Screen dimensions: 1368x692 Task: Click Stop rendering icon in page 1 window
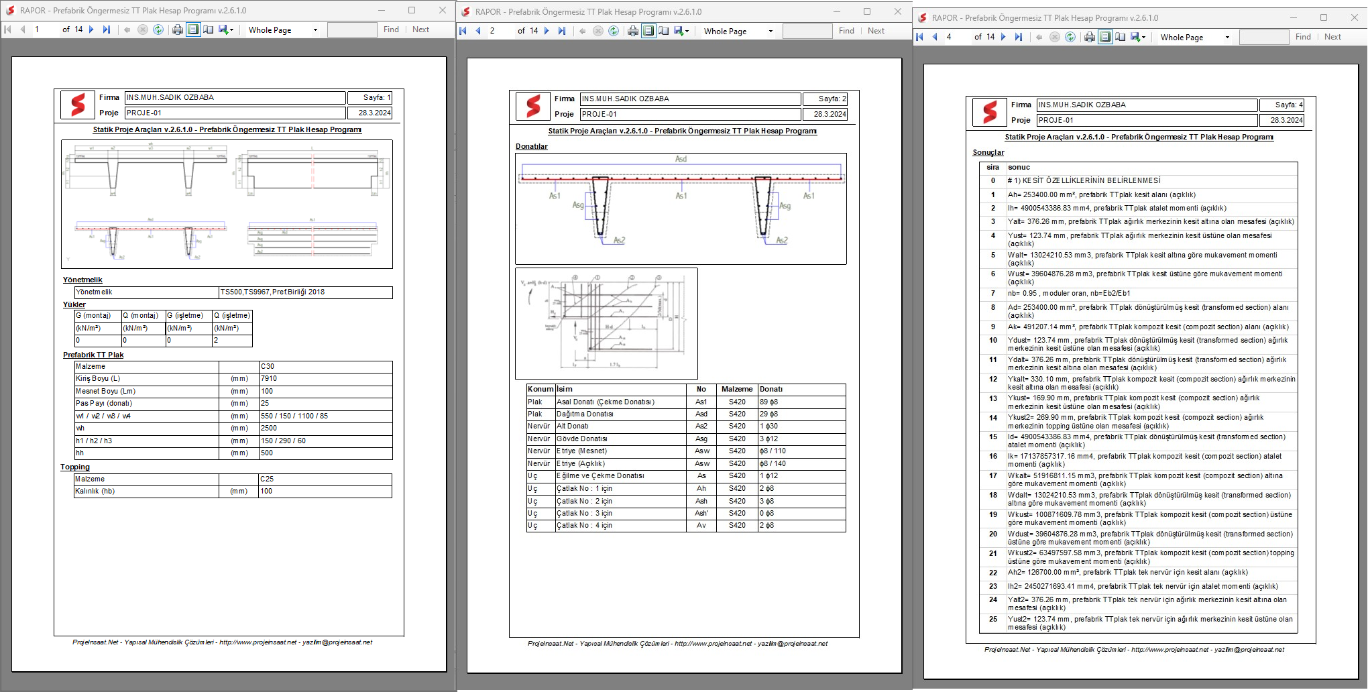[x=143, y=30]
